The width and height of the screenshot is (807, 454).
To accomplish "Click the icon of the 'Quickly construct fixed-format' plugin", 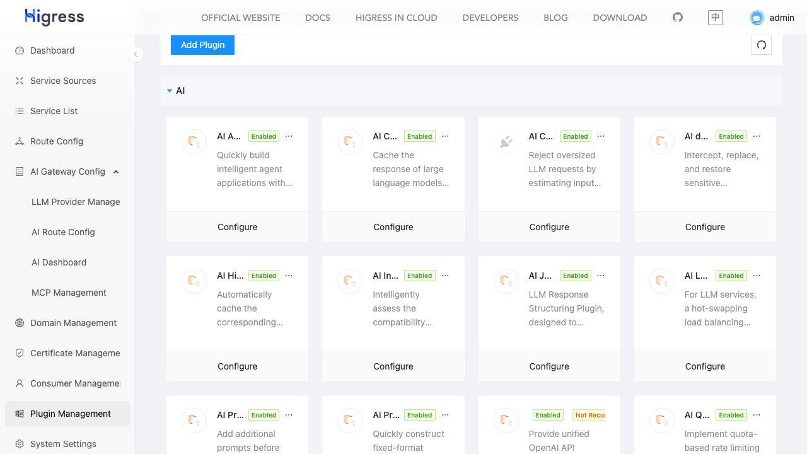I will coord(350,421).
